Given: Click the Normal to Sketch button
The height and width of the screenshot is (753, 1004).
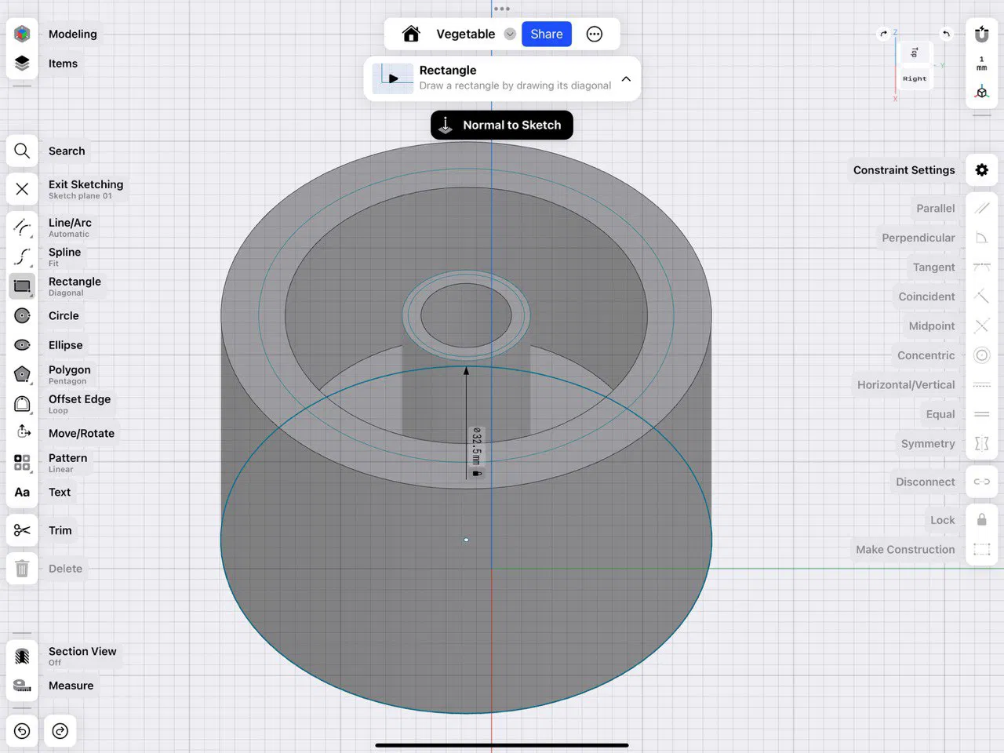Looking at the screenshot, I should 502,125.
